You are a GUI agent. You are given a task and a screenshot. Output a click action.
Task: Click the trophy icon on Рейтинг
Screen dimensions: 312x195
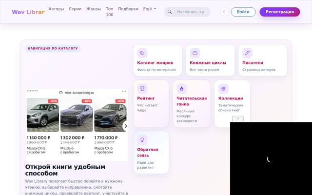coord(142,89)
